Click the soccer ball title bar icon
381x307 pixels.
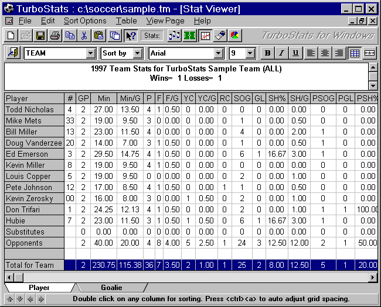9,9
